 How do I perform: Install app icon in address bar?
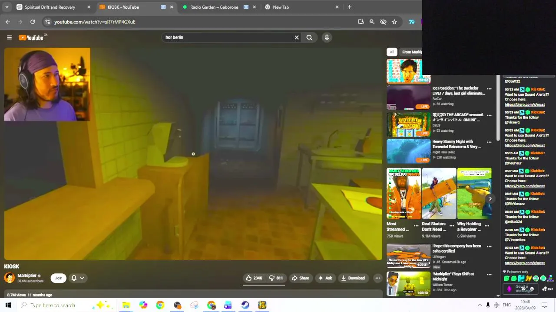361,22
